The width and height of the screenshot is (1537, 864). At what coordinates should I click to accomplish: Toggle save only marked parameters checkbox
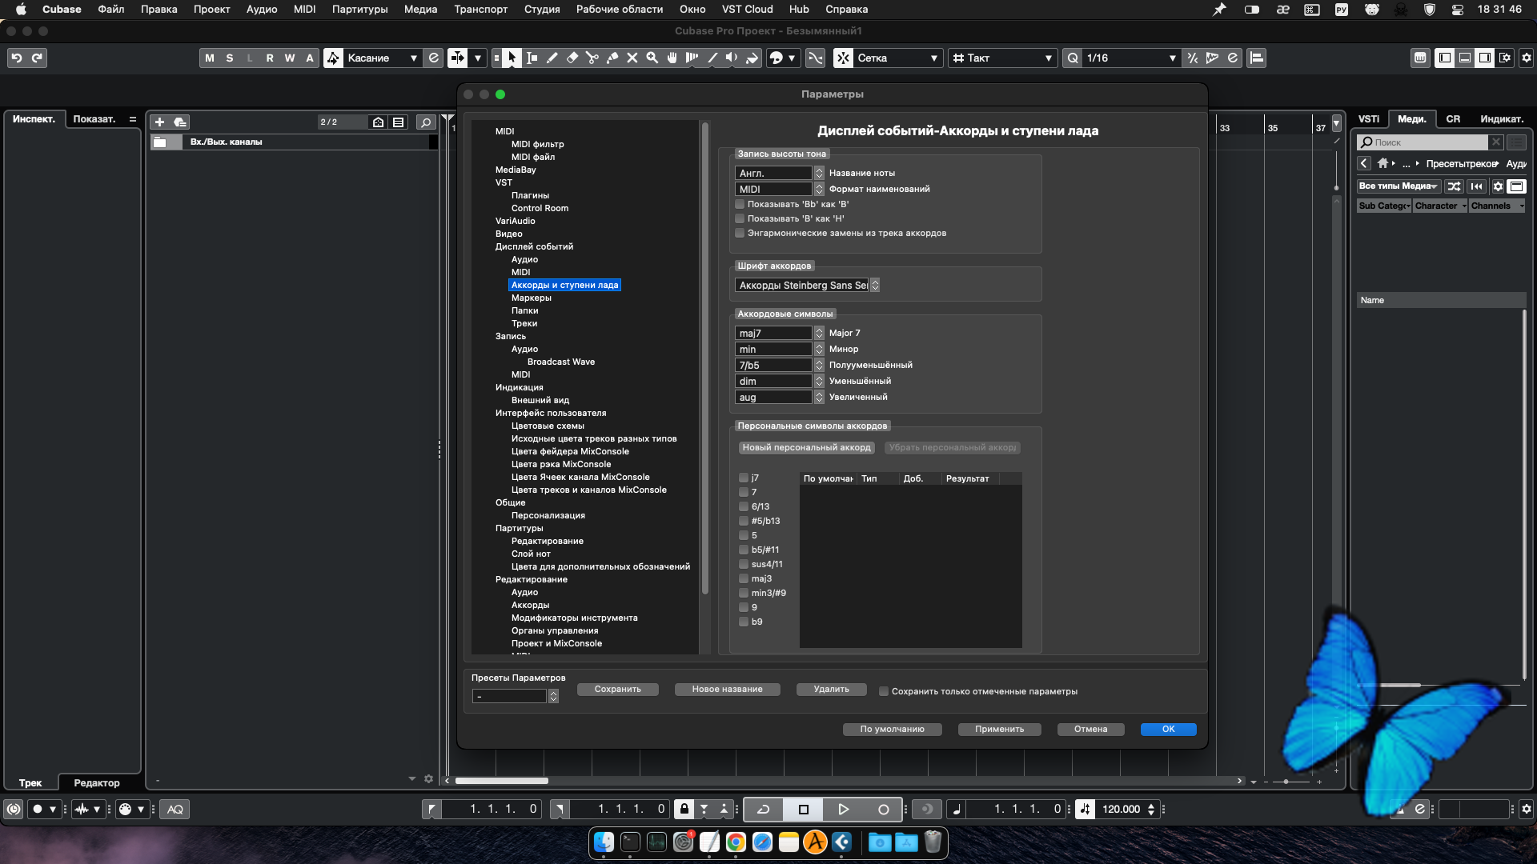pyautogui.click(x=884, y=691)
